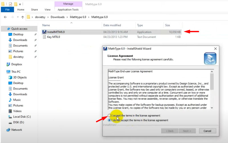228x143 pixels.
Task: Expand chevron between Mathtype 6.9 breadcrumbs
Action: pos(89,17)
